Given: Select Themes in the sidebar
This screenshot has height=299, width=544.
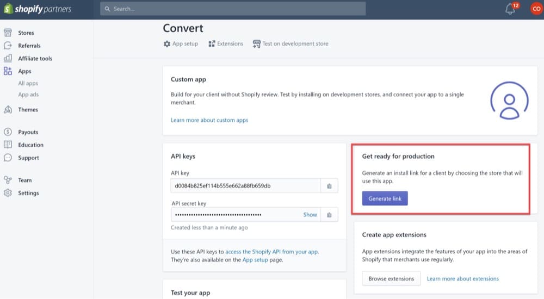Looking at the screenshot, I should click(x=28, y=110).
